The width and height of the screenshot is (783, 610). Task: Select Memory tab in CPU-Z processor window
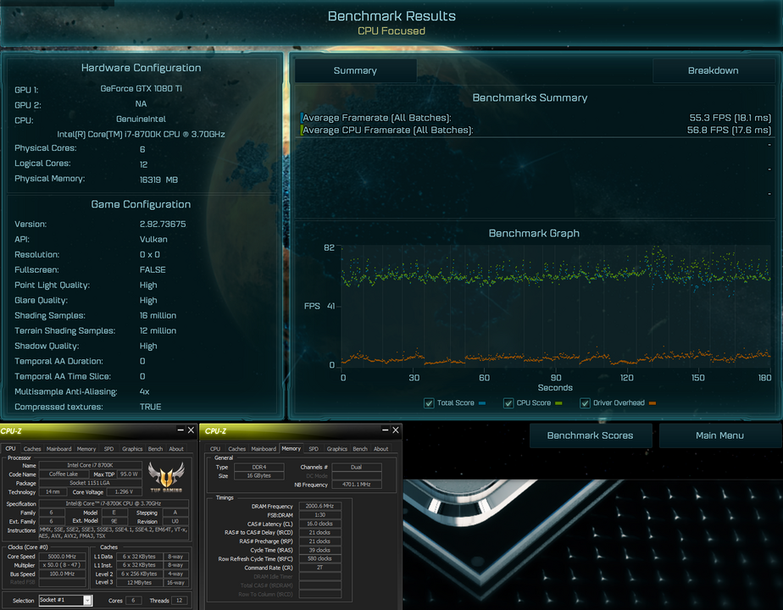coord(86,449)
